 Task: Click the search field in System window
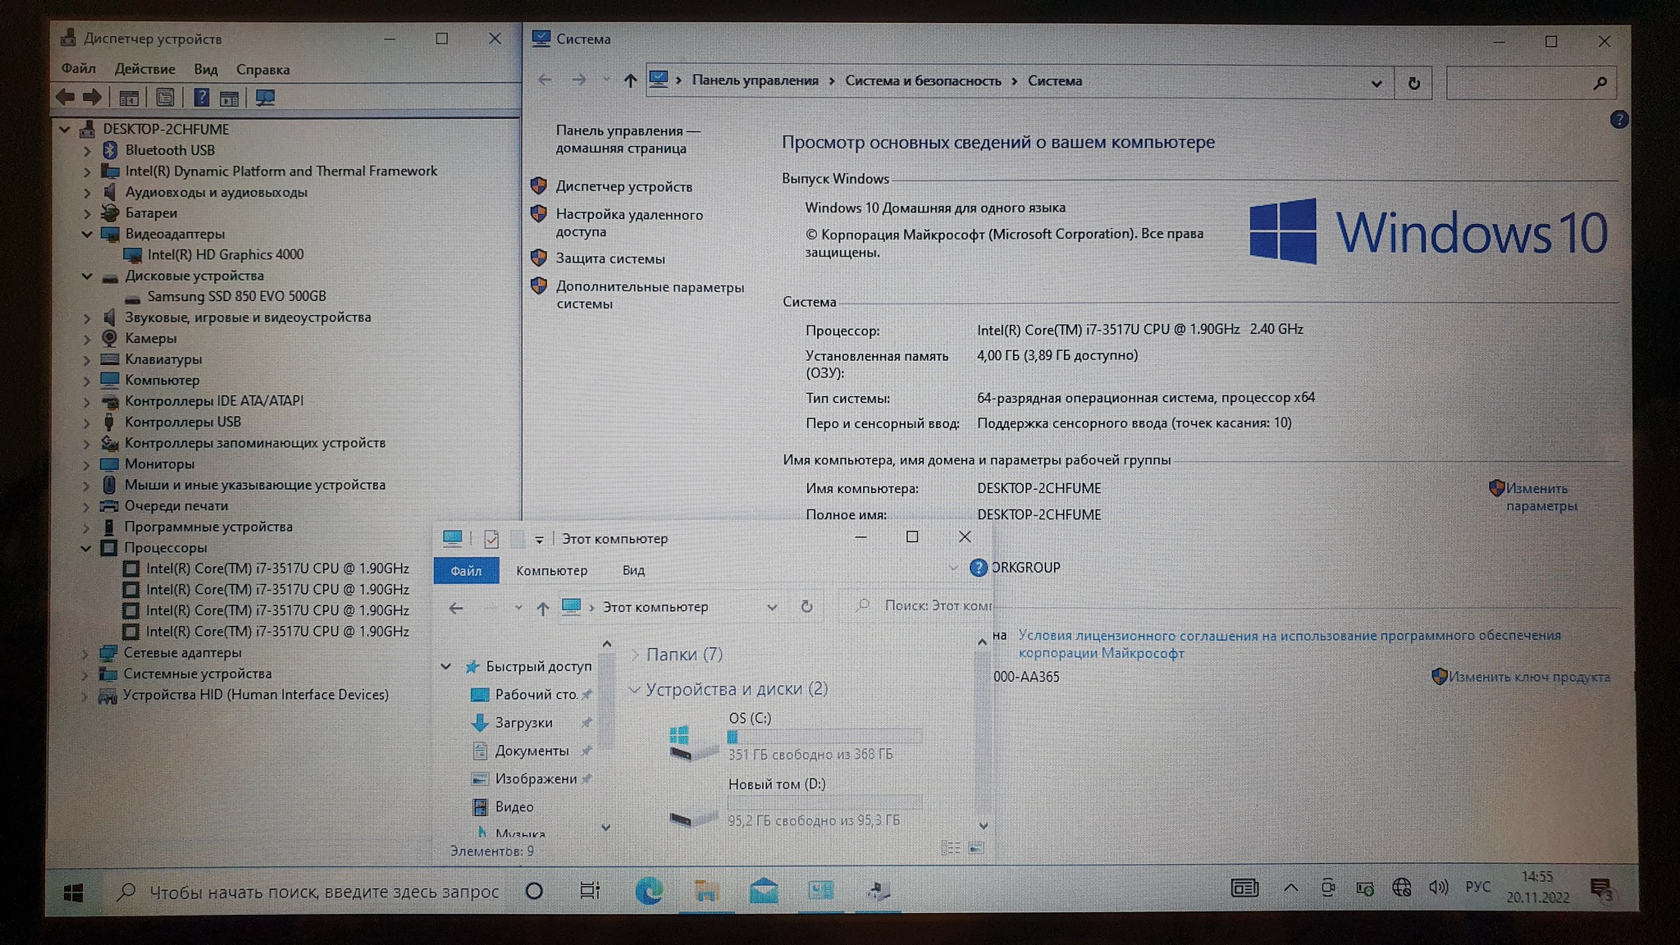coord(1531,83)
